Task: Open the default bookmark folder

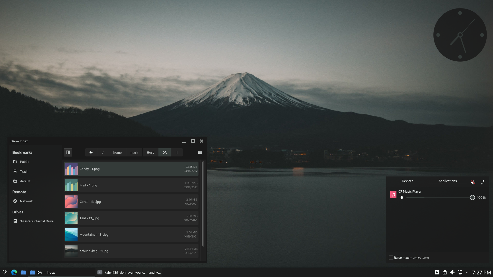Action: (35, 181)
